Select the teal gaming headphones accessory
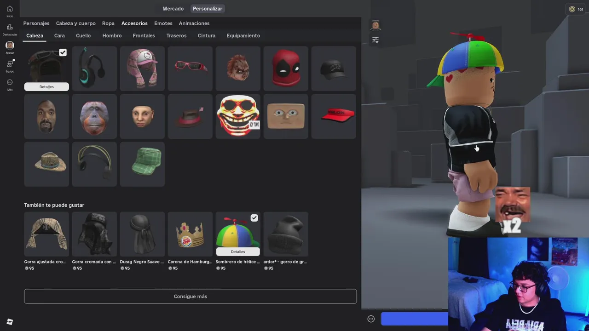The image size is (589, 331). tap(94, 68)
